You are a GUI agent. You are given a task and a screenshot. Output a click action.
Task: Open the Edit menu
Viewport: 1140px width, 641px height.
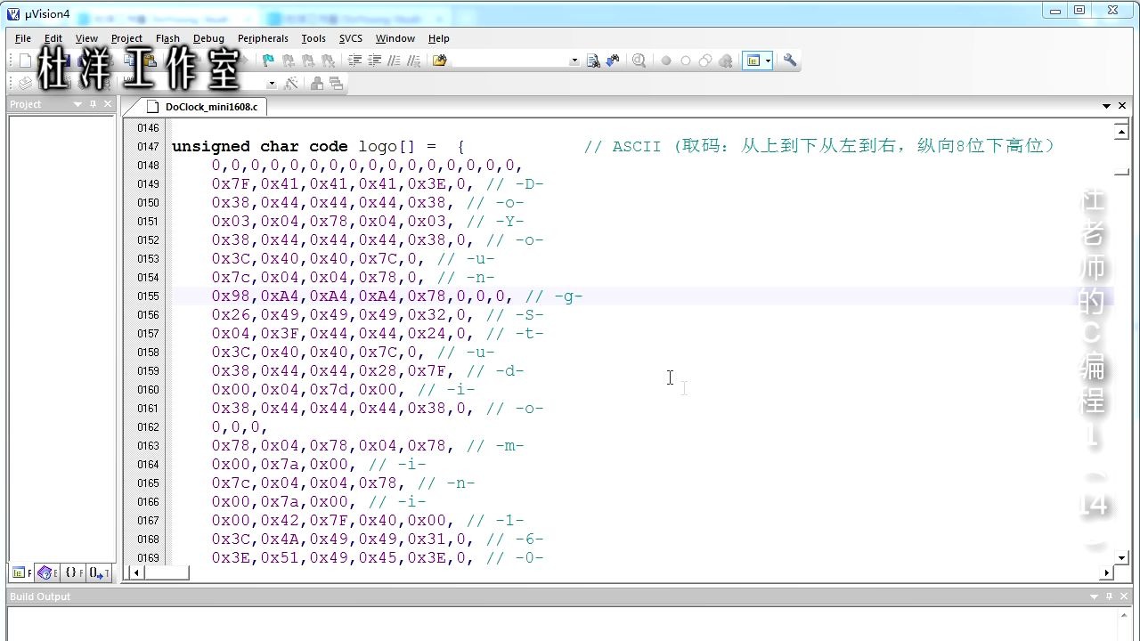tap(53, 38)
